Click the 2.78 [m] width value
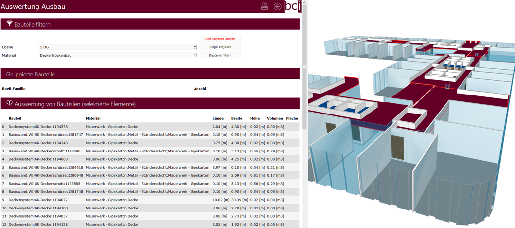Image resolution: width=515 pixels, height=228 pixels. (x=238, y=208)
